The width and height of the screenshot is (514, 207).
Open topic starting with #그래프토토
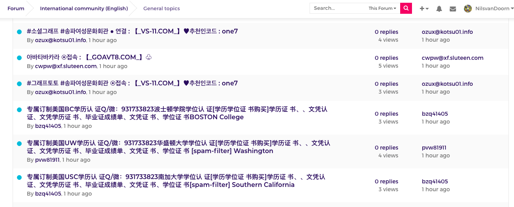(x=132, y=83)
